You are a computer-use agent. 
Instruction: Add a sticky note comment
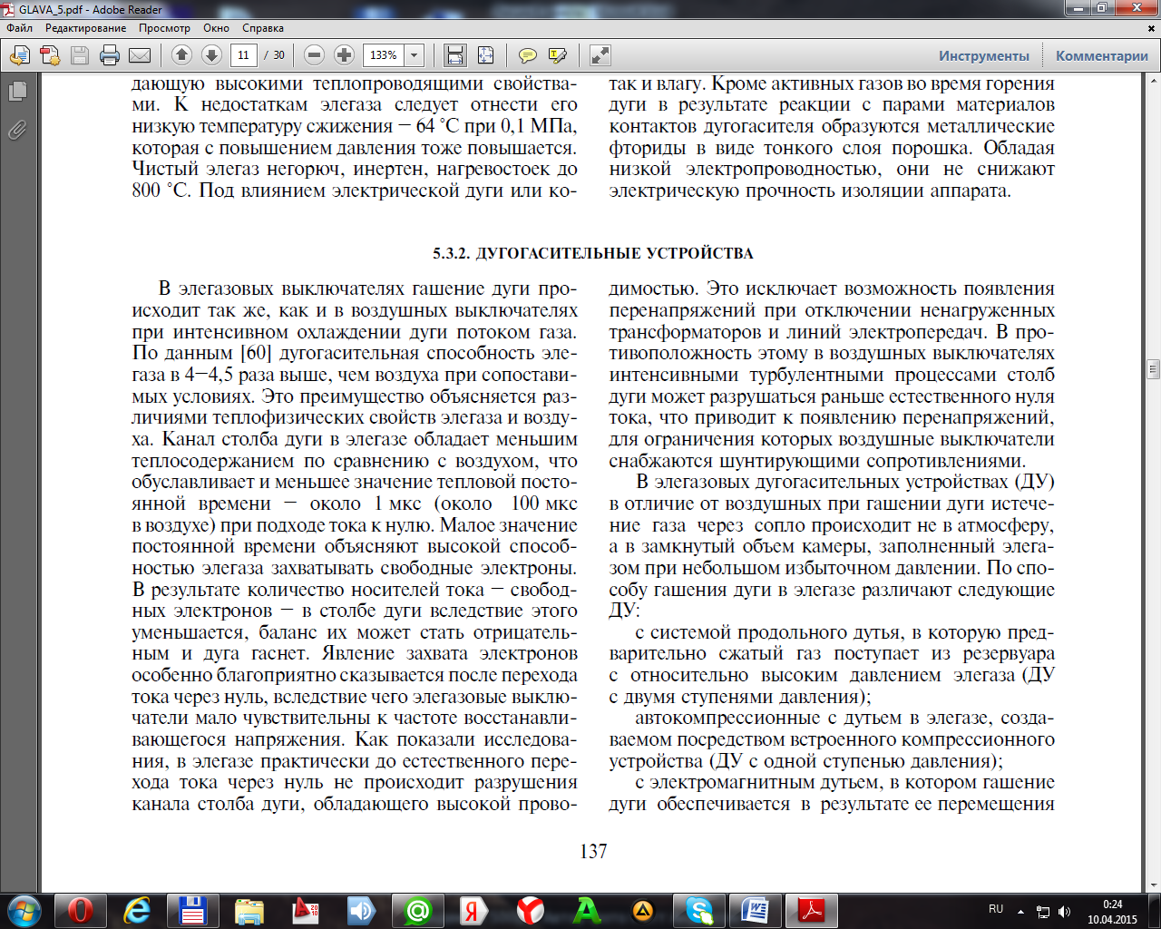(x=527, y=55)
